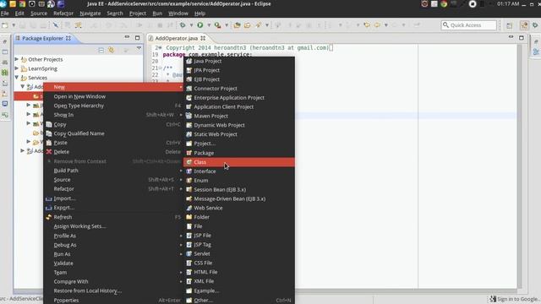This screenshot has height=304, width=541.
Task: Open the Run button dropdown arrow
Action: 209,25
